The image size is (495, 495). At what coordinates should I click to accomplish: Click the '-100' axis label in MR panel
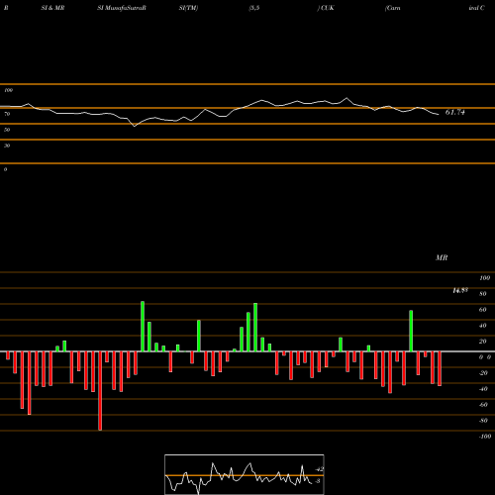tap(485, 437)
